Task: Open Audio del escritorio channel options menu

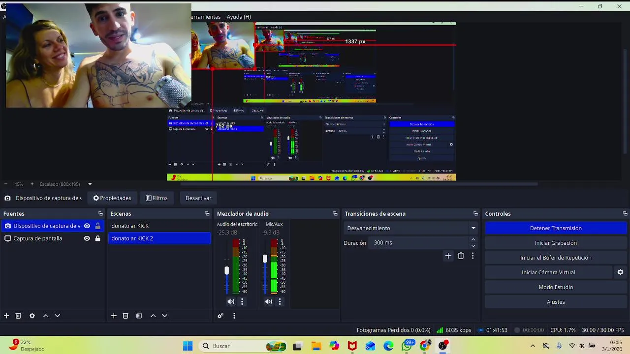Action: tap(242, 301)
